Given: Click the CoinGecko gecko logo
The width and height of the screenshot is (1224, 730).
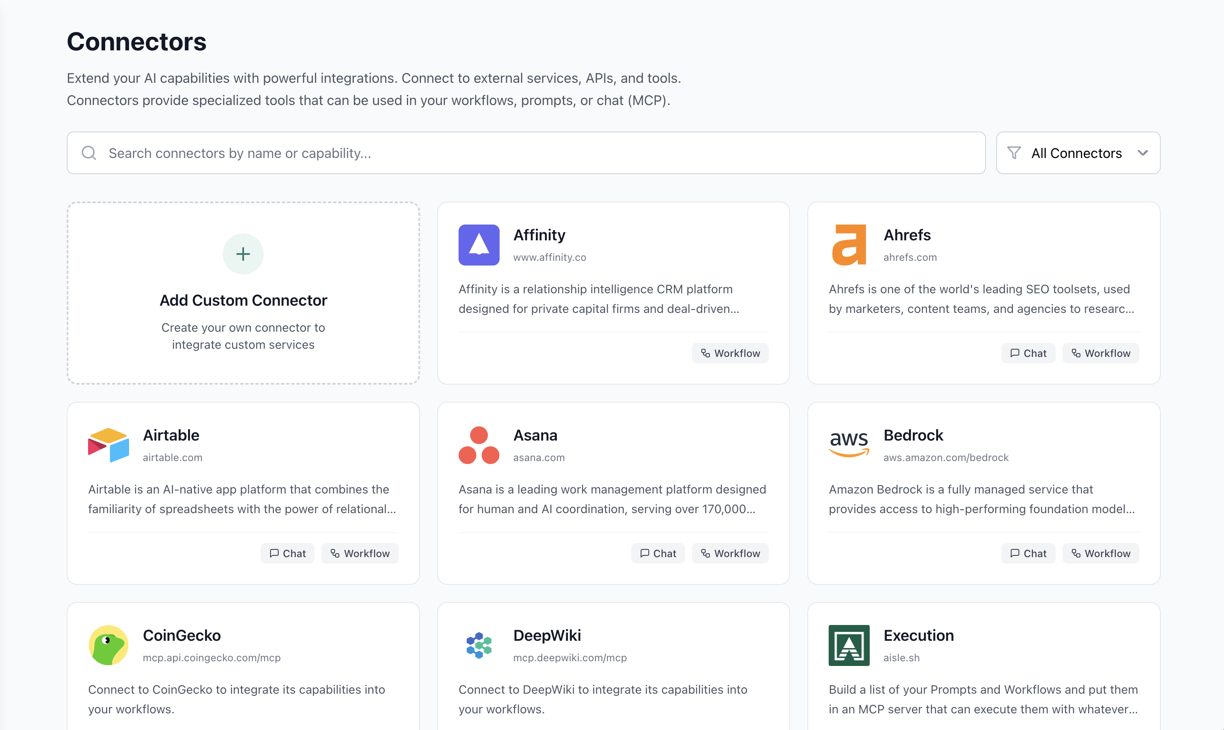Looking at the screenshot, I should 108,645.
